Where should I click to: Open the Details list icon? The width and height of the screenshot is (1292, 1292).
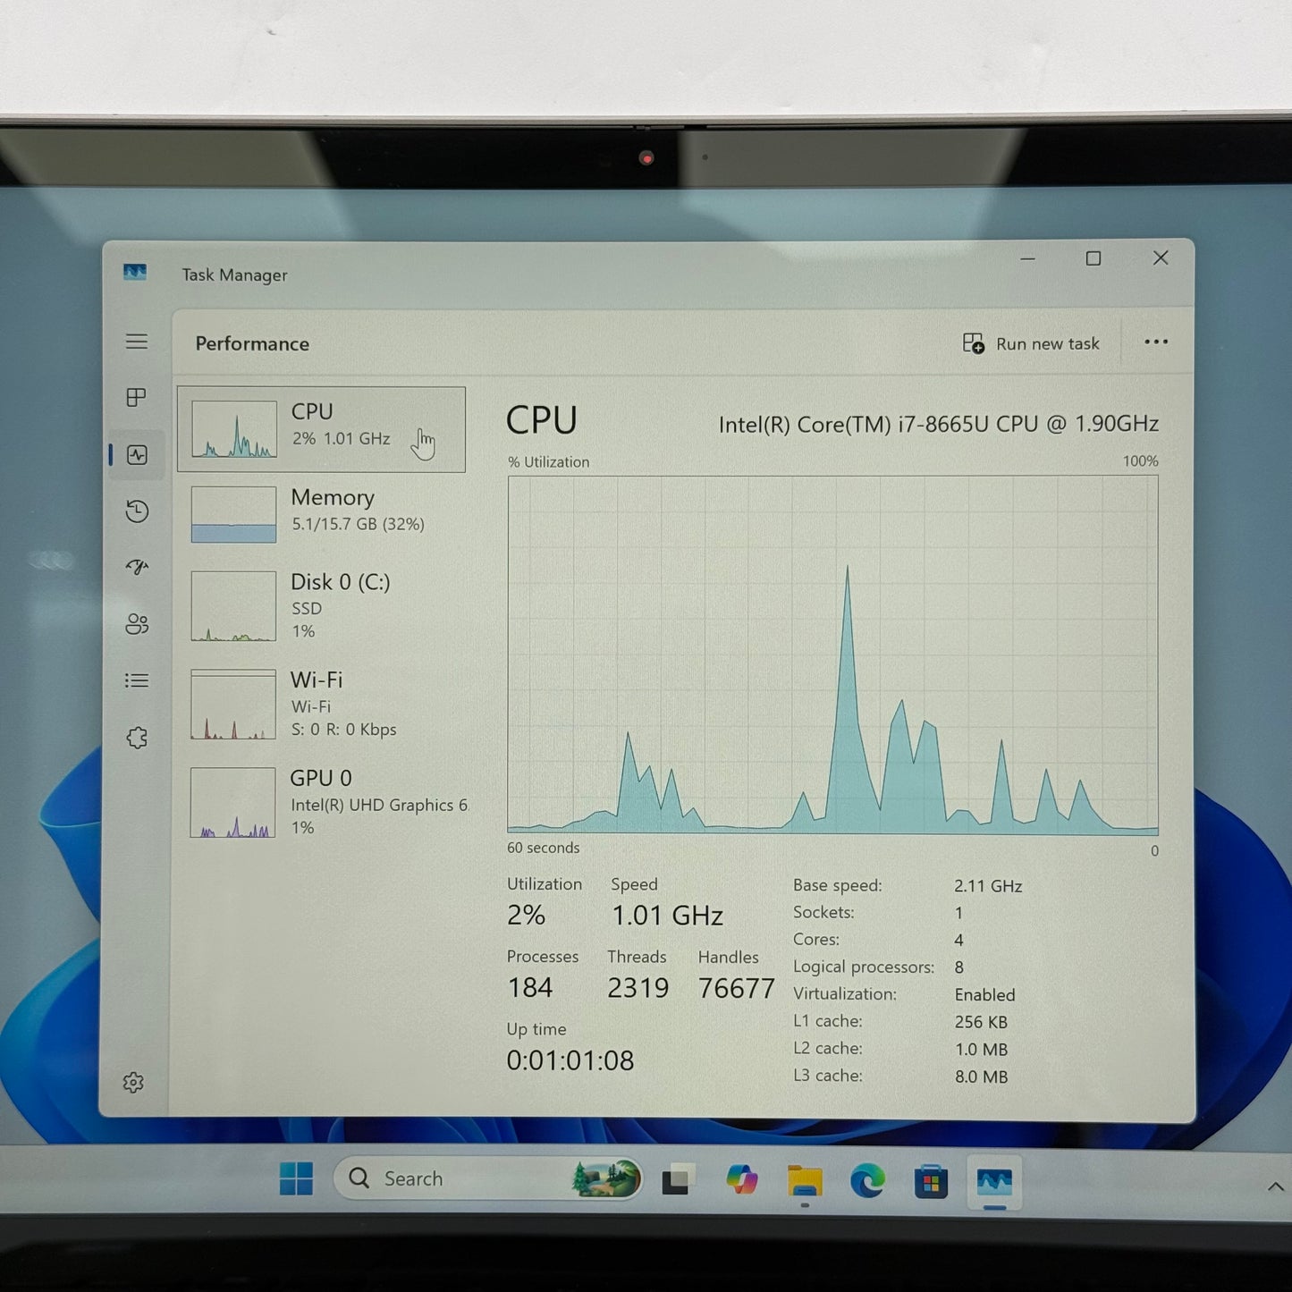(137, 681)
